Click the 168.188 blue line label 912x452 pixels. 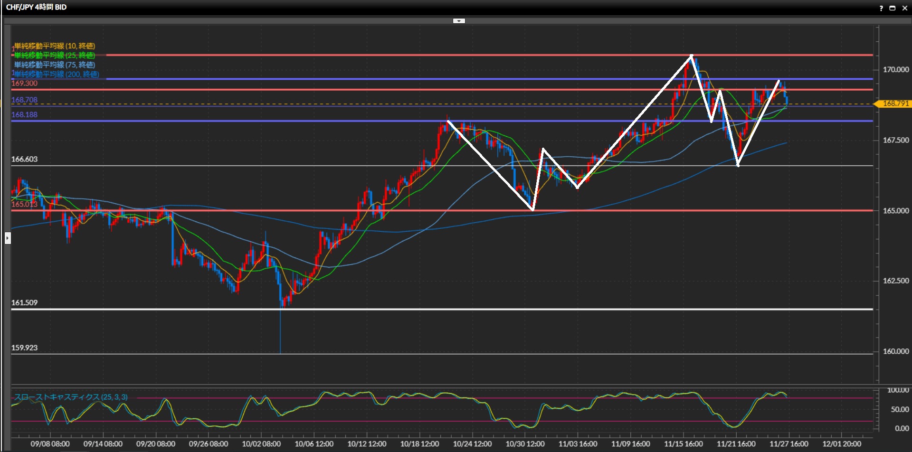click(x=24, y=115)
